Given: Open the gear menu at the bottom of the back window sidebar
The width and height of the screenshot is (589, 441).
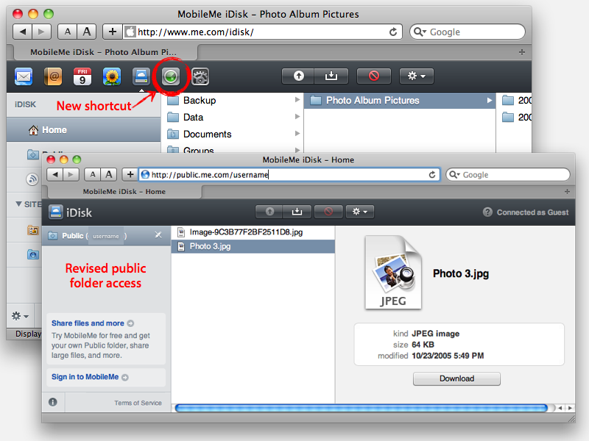Looking at the screenshot, I should (x=20, y=316).
